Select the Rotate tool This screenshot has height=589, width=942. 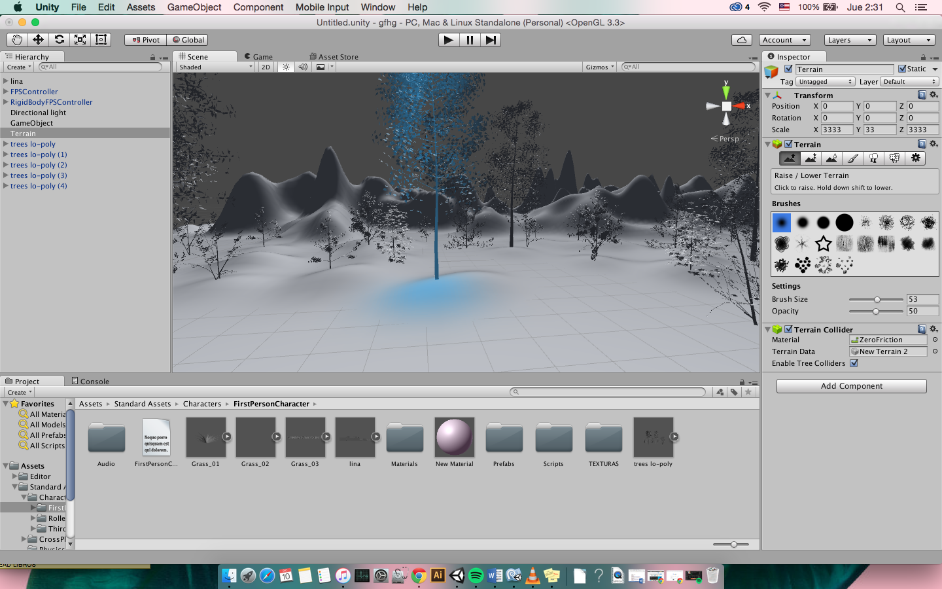click(x=58, y=39)
